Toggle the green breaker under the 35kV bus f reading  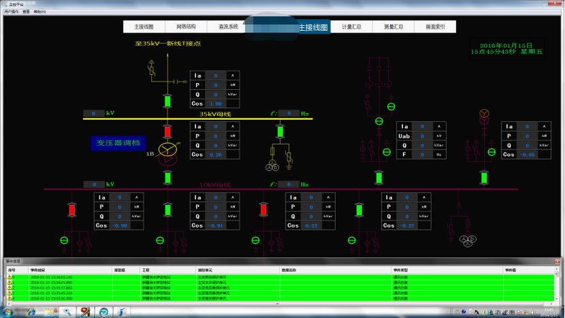[280, 131]
